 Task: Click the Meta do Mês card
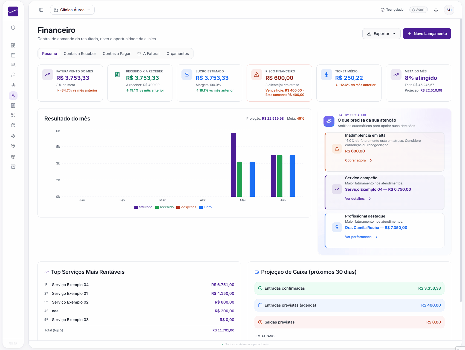tap(418, 83)
